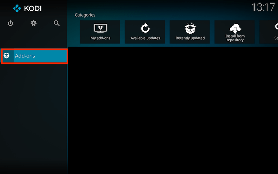Open the settings gear icon
This screenshot has height=174, width=278.
(x=33, y=23)
